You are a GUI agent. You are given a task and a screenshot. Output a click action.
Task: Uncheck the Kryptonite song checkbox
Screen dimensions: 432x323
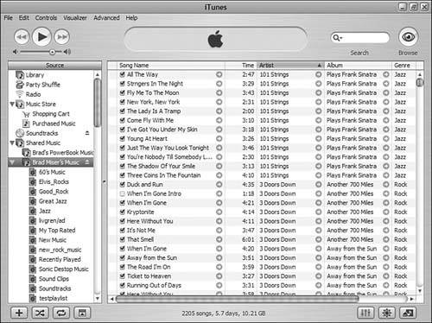tap(122, 212)
